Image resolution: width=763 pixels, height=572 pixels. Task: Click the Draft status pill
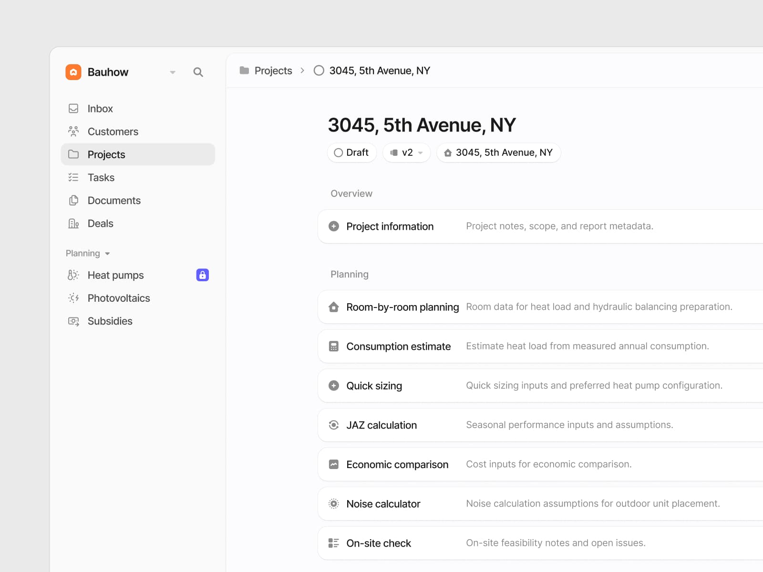tap(352, 153)
